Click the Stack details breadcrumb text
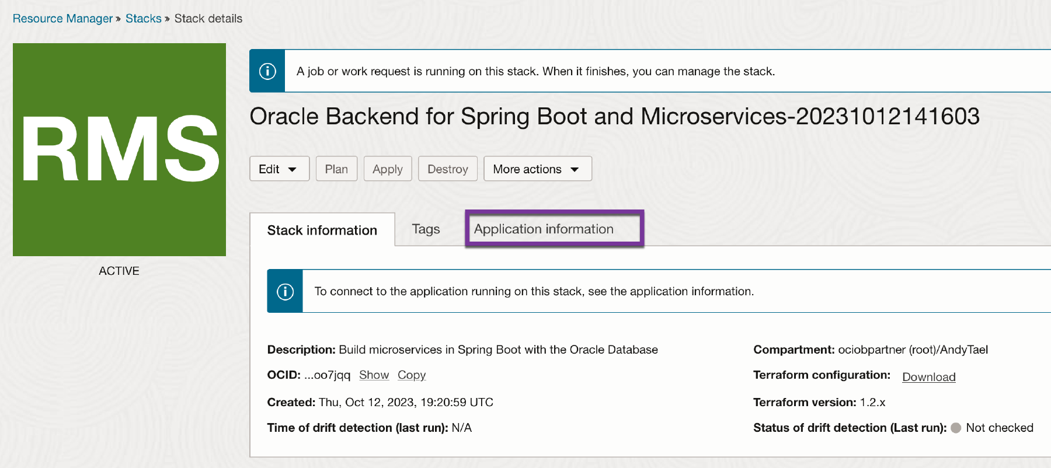This screenshot has height=468, width=1051. click(x=208, y=19)
